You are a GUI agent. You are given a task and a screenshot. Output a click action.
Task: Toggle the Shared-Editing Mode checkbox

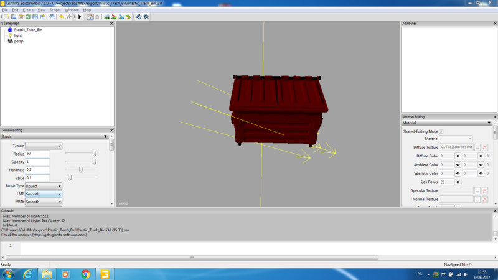pyautogui.click(x=442, y=131)
